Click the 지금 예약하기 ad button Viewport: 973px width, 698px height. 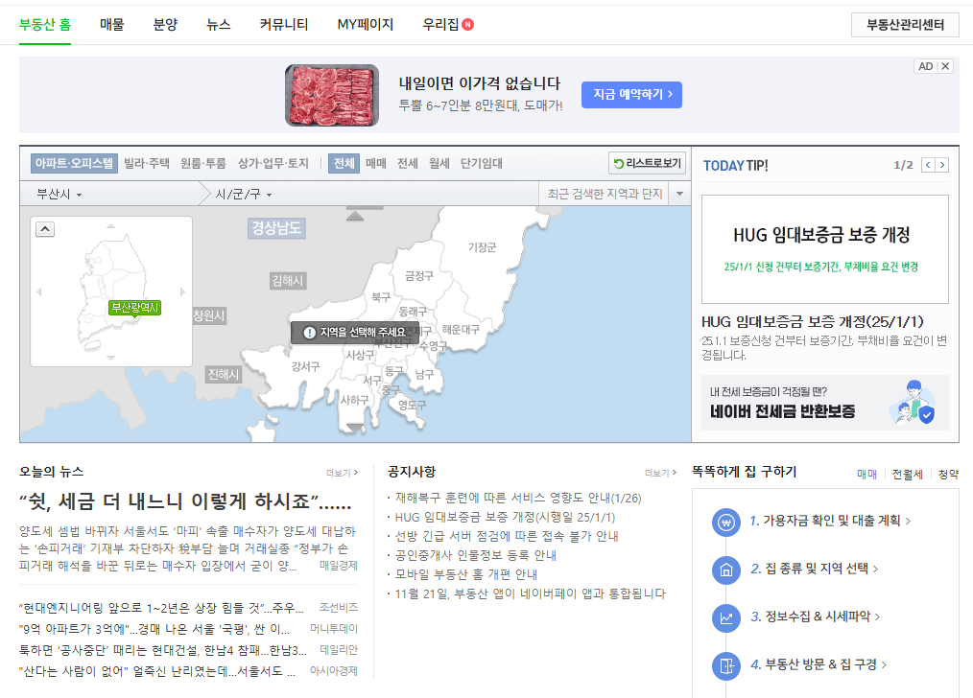coord(630,94)
